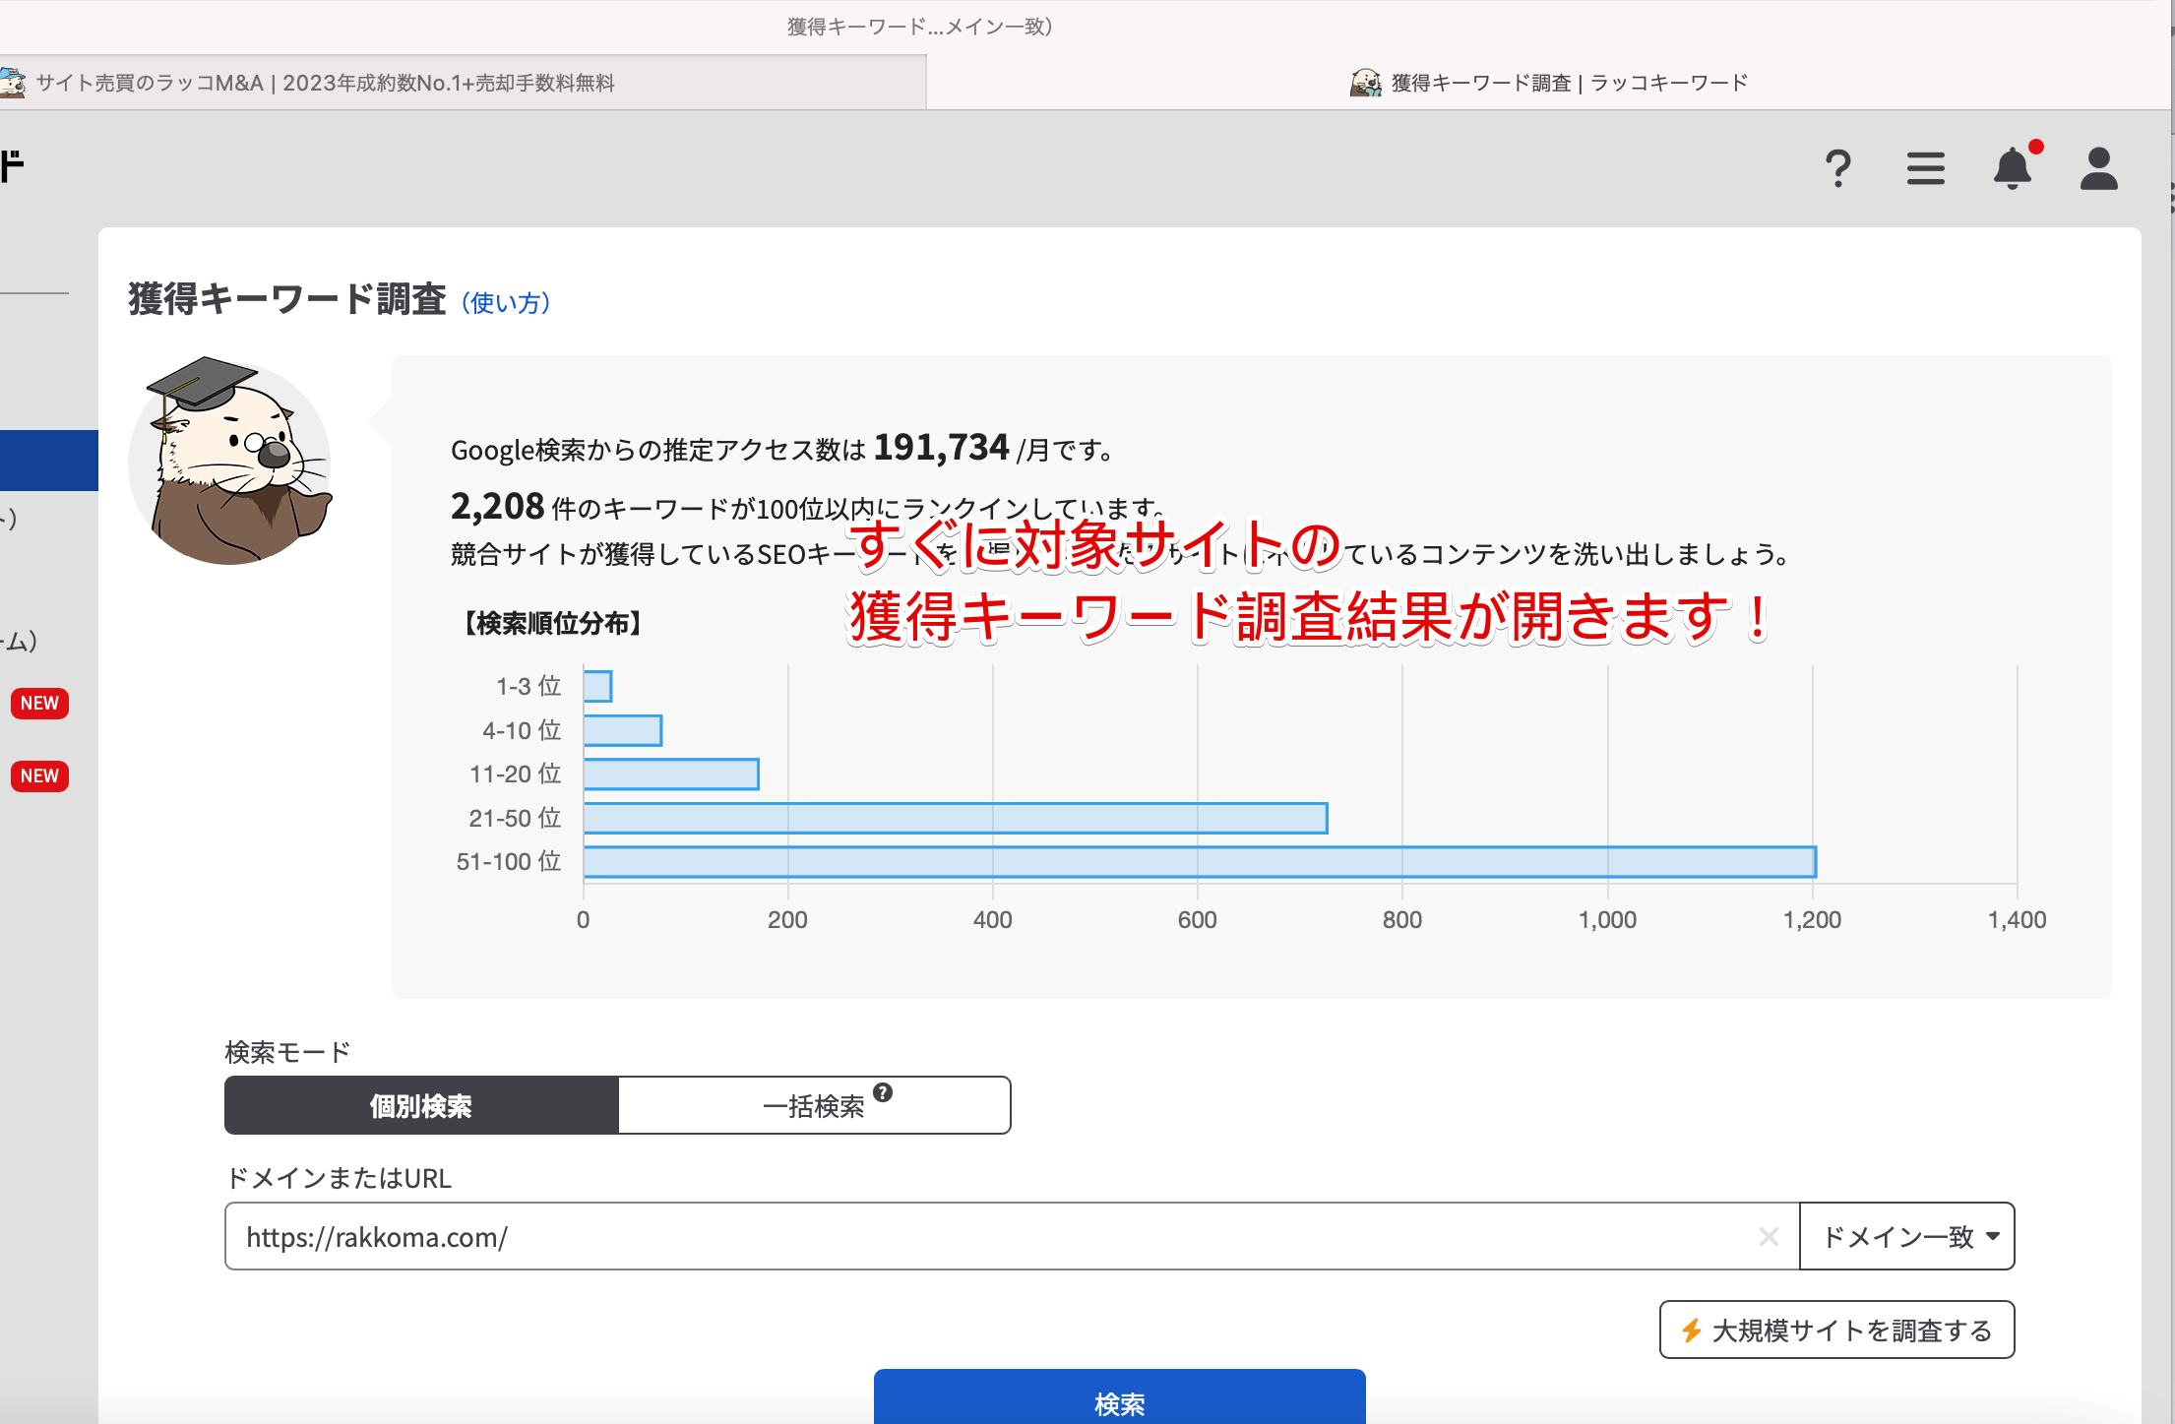Expand the ドメイン一致 match type dropdown
This screenshot has width=2175, height=1424.
tap(1907, 1236)
